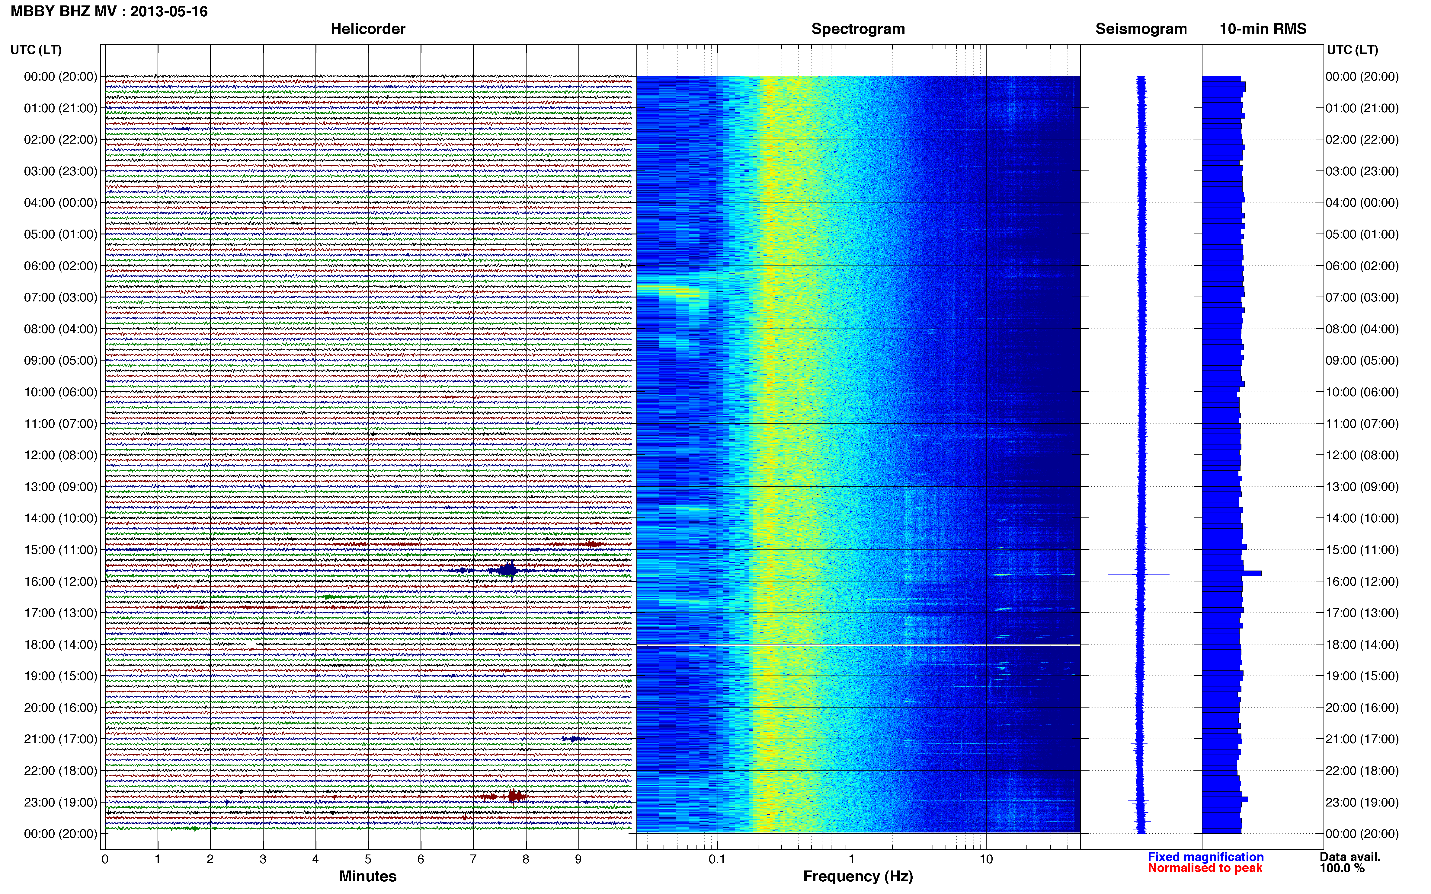This screenshot has width=1431, height=894.
Task: Click 11:00 (07:00) beside the RMS panel
Action: pos(1362,424)
